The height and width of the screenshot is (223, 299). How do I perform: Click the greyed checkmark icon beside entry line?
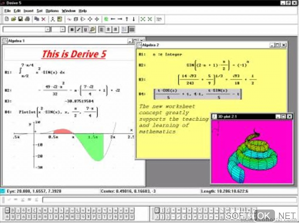click(x=9, y=200)
